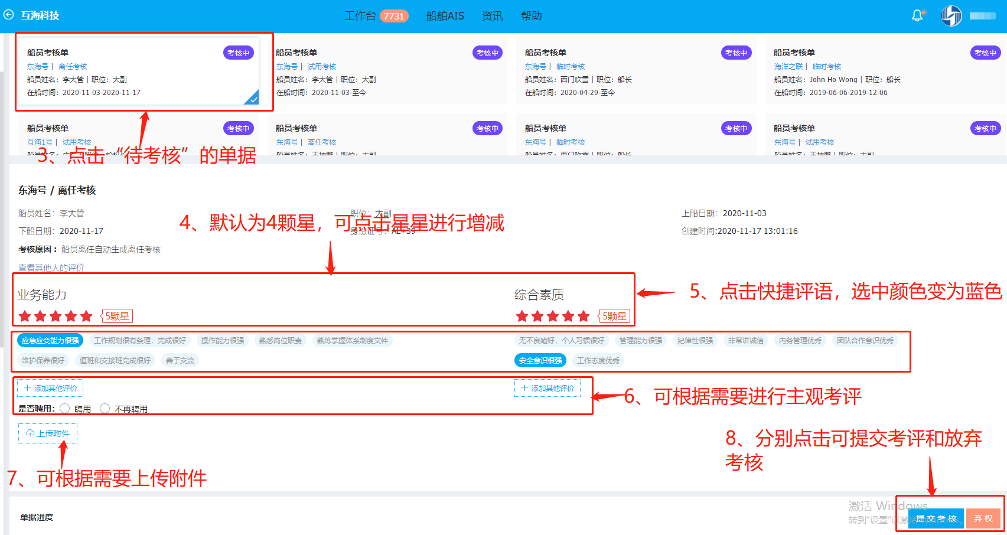1007x535 pixels.
Task: Click the fifth star under 业务能力
Action: [86, 316]
